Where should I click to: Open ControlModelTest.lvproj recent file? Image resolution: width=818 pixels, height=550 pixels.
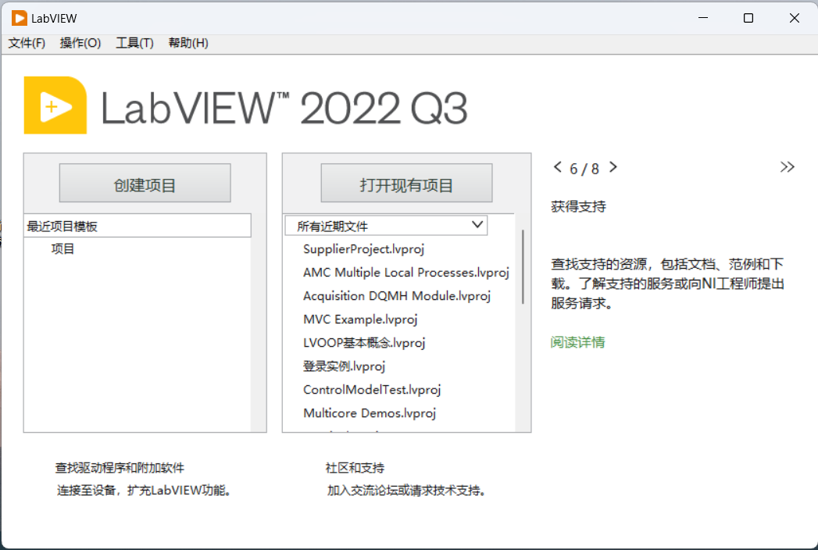(372, 390)
